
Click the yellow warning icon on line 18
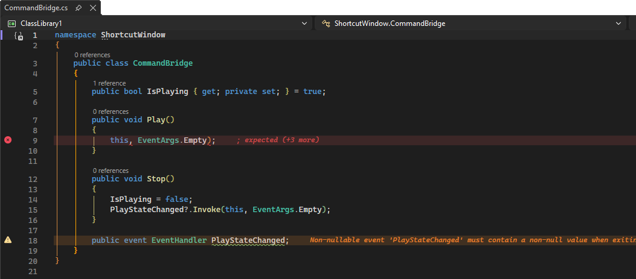pos(8,240)
